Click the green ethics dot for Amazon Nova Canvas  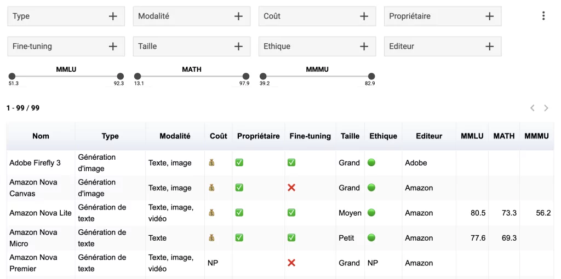(x=371, y=188)
